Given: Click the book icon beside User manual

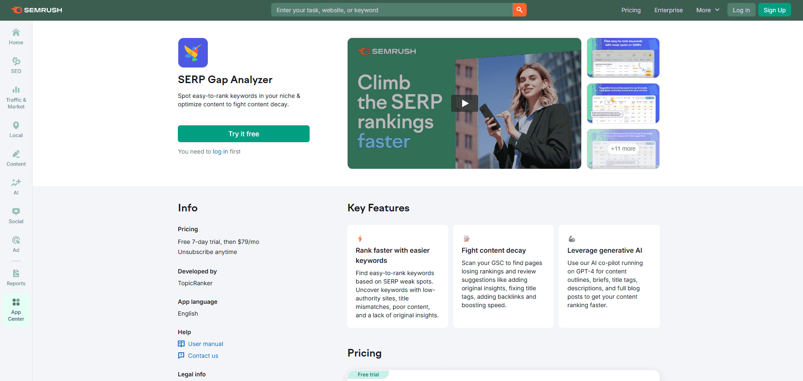Looking at the screenshot, I should pos(181,343).
